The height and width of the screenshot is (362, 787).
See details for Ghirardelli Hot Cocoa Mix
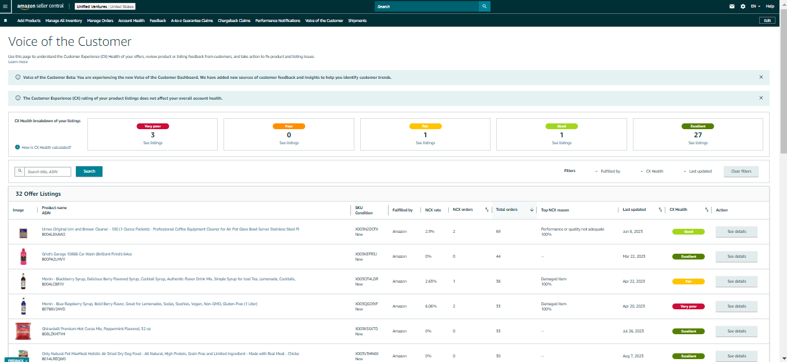pos(737,331)
